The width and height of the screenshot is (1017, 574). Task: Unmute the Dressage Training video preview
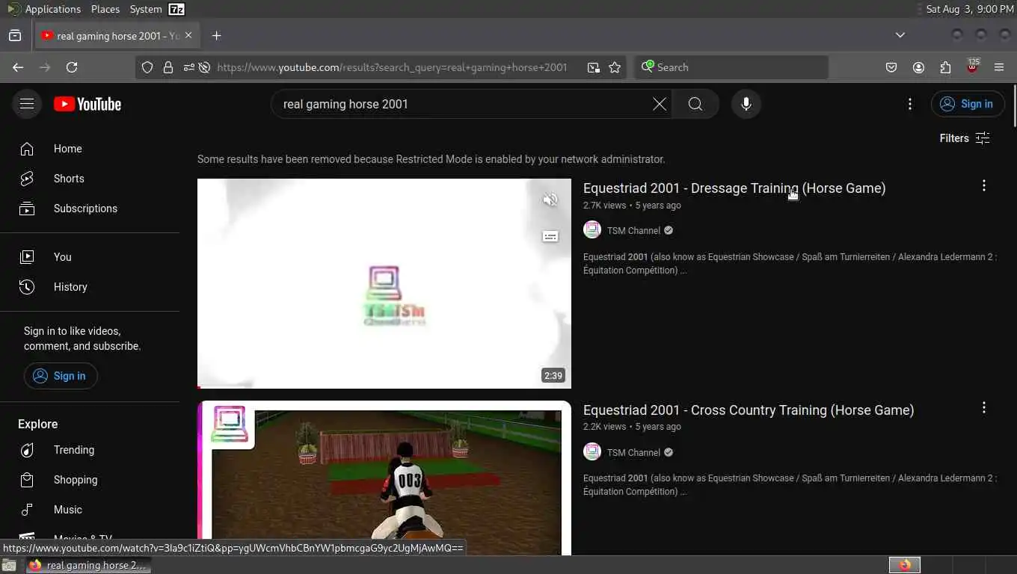[x=550, y=200]
